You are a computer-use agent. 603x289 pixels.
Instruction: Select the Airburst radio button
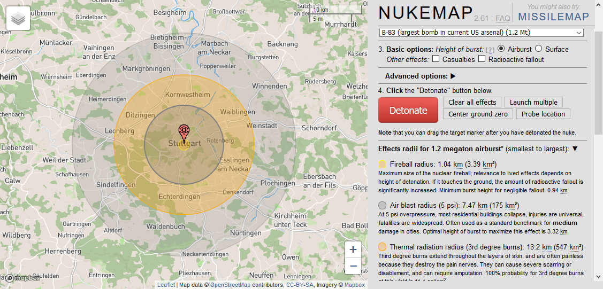pyautogui.click(x=501, y=49)
